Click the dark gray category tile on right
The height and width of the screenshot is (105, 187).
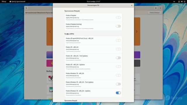(137, 63)
